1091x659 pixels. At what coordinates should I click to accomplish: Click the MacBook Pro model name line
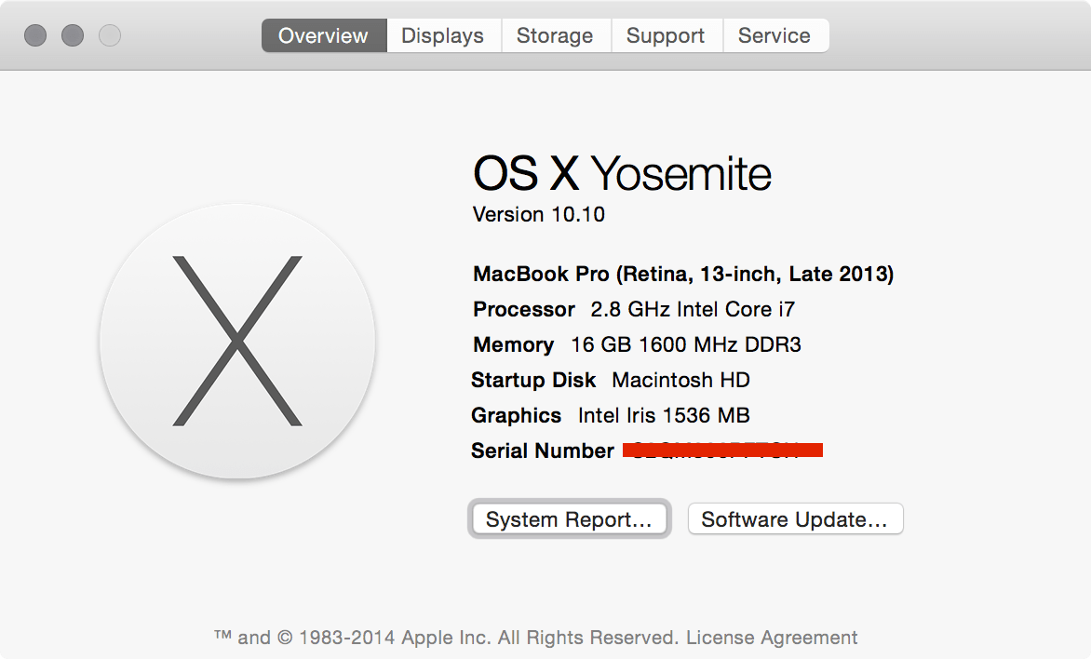click(x=683, y=274)
